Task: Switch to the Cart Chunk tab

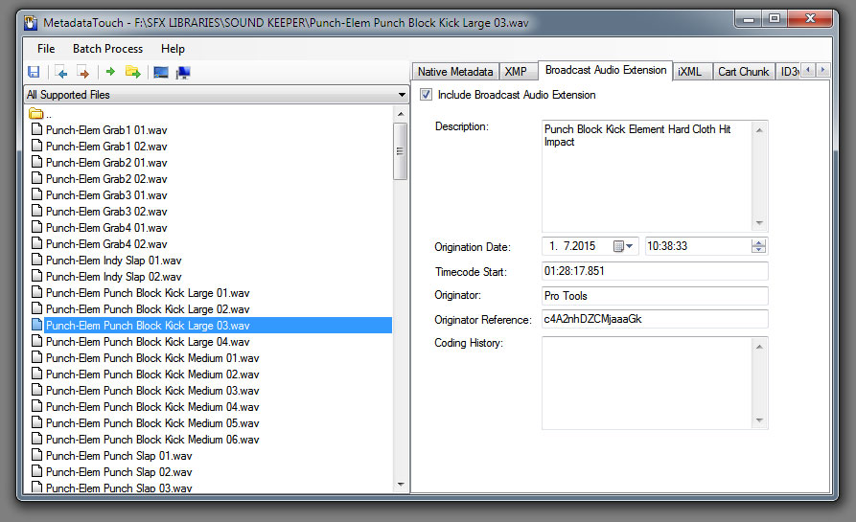Action: click(743, 71)
